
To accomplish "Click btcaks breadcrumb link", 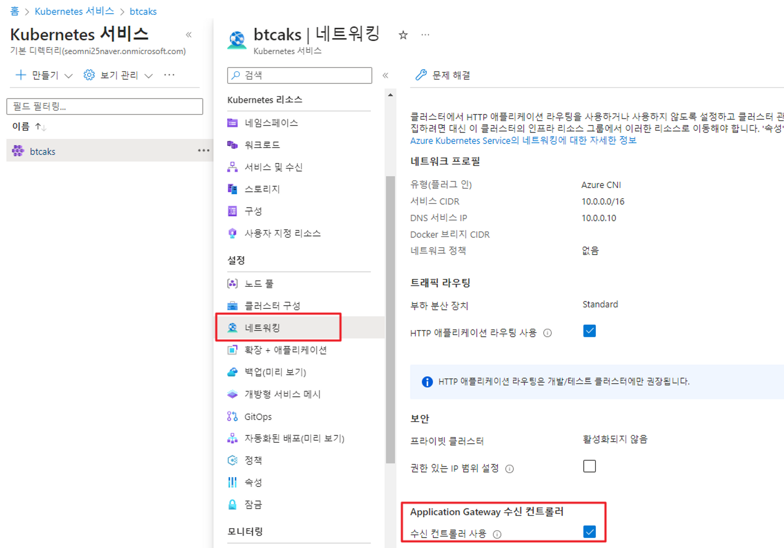I will 143,11.
